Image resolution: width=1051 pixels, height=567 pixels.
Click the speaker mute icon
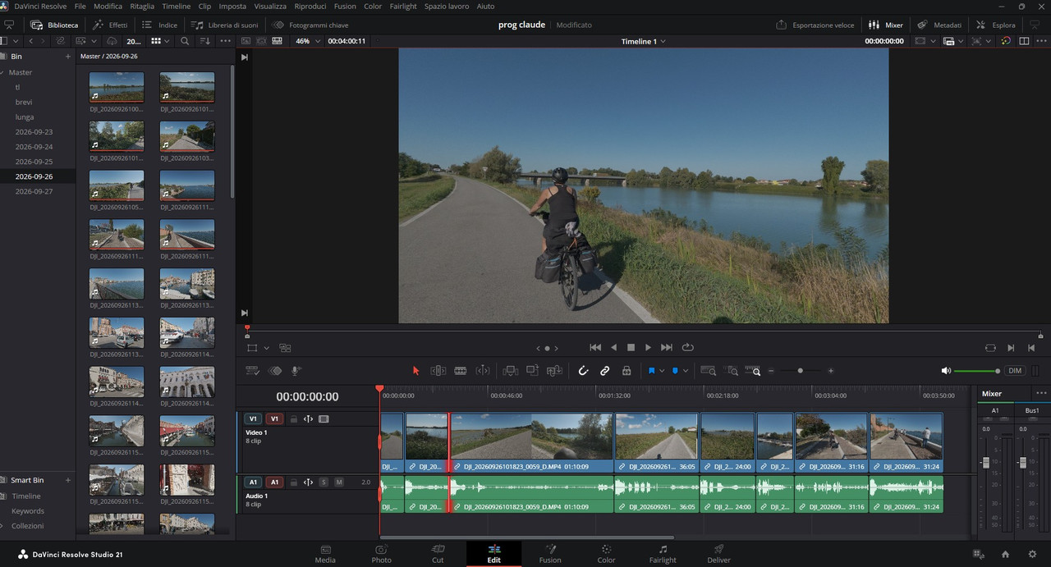click(946, 371)
